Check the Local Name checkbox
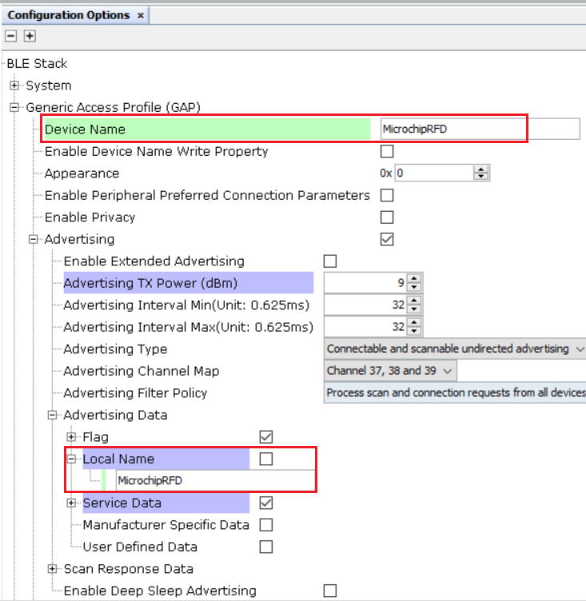The width and height of the screenshot is (586, 601). [x=266, y=459]
